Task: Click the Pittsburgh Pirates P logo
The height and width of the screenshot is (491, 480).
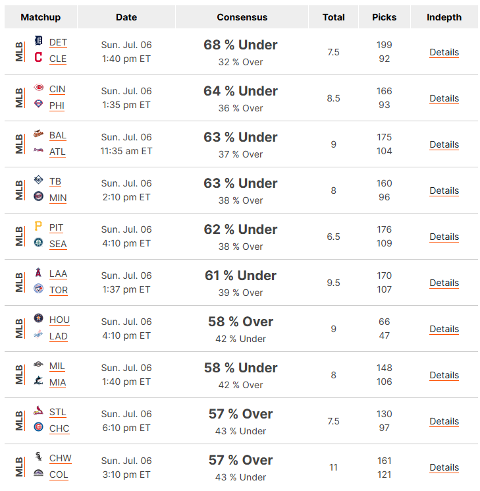Action: (38, 226)
